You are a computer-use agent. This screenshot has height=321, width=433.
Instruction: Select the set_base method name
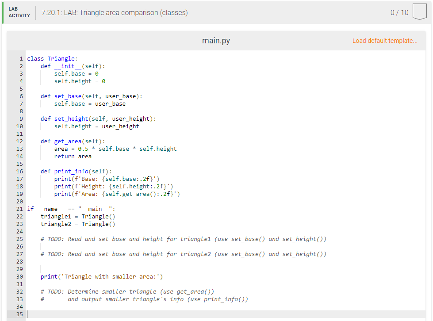[x=68, y=96]
